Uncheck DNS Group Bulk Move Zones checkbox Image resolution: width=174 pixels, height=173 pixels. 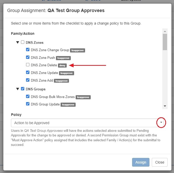point(28,97)
